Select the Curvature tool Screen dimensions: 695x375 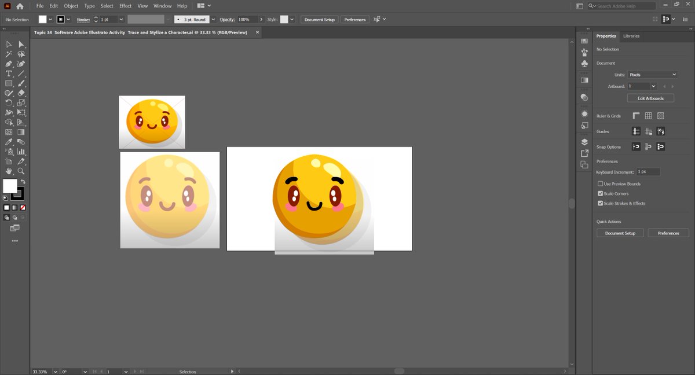(x=21, y=64)
